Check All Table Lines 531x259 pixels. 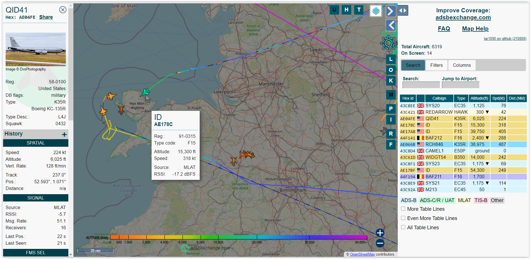point(403,227)
